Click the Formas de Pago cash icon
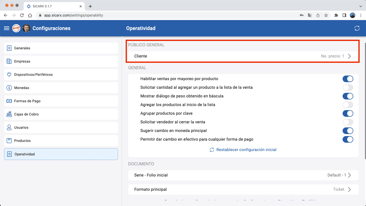The height and width of the screenshot is (206, 366). click(x=9, y=101)
